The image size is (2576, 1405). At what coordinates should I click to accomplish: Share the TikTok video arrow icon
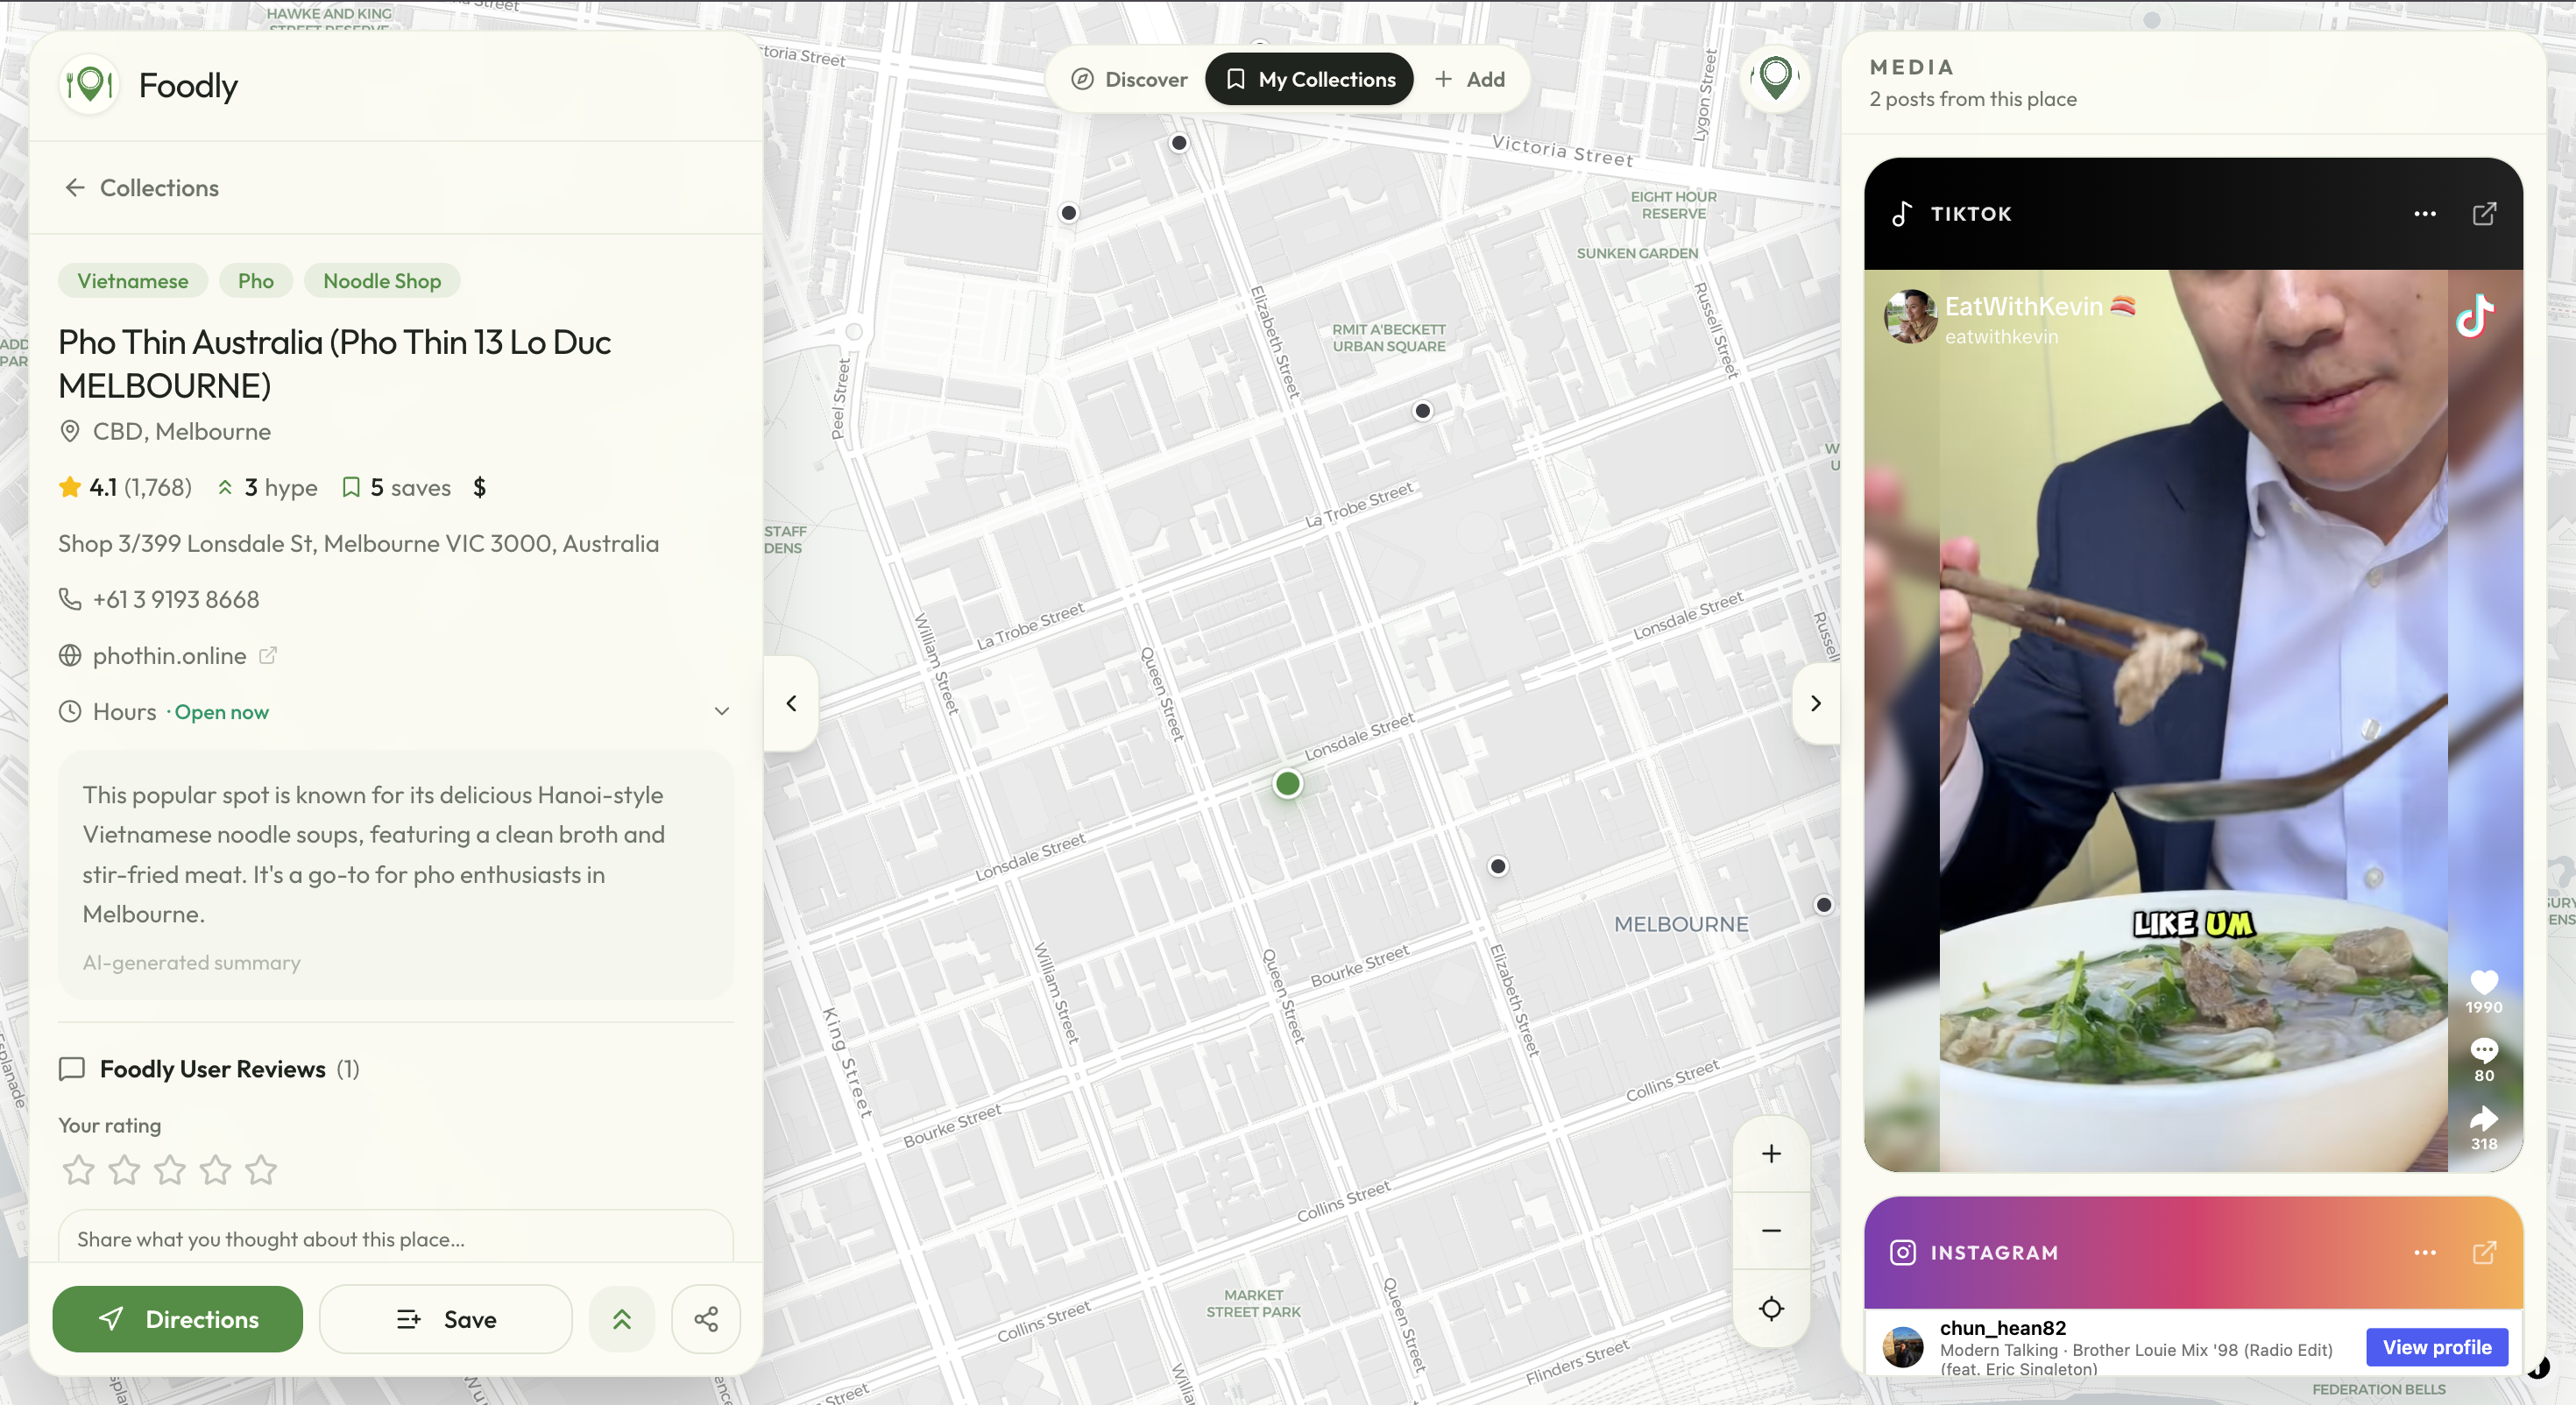click(2484, 1118)
